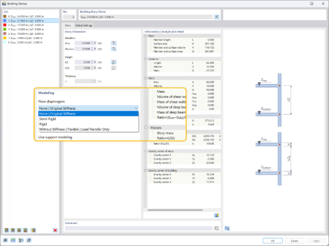Click the edit icon beside Building Story Name
This screenshot has width=329, height=246.
[216, 17]
